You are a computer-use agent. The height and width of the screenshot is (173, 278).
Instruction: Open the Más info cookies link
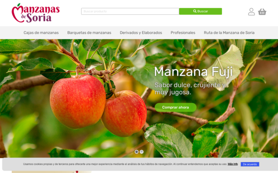(233, 164)
